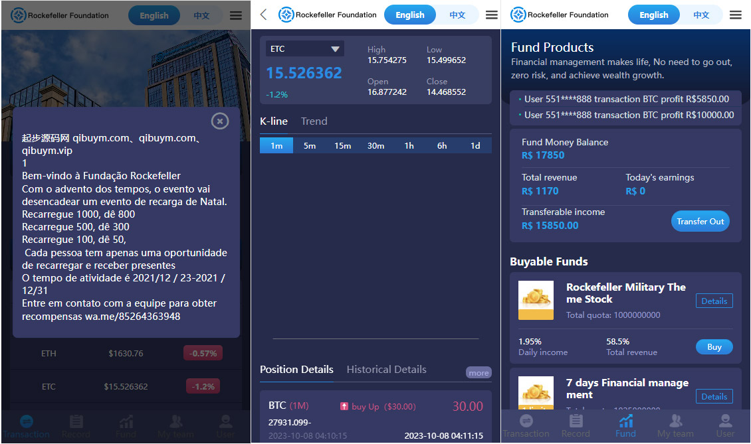Switch language to 中文 on the K-line screen
Image resolution: width=751 pixels, height=444 pixels.
point(457,15)
